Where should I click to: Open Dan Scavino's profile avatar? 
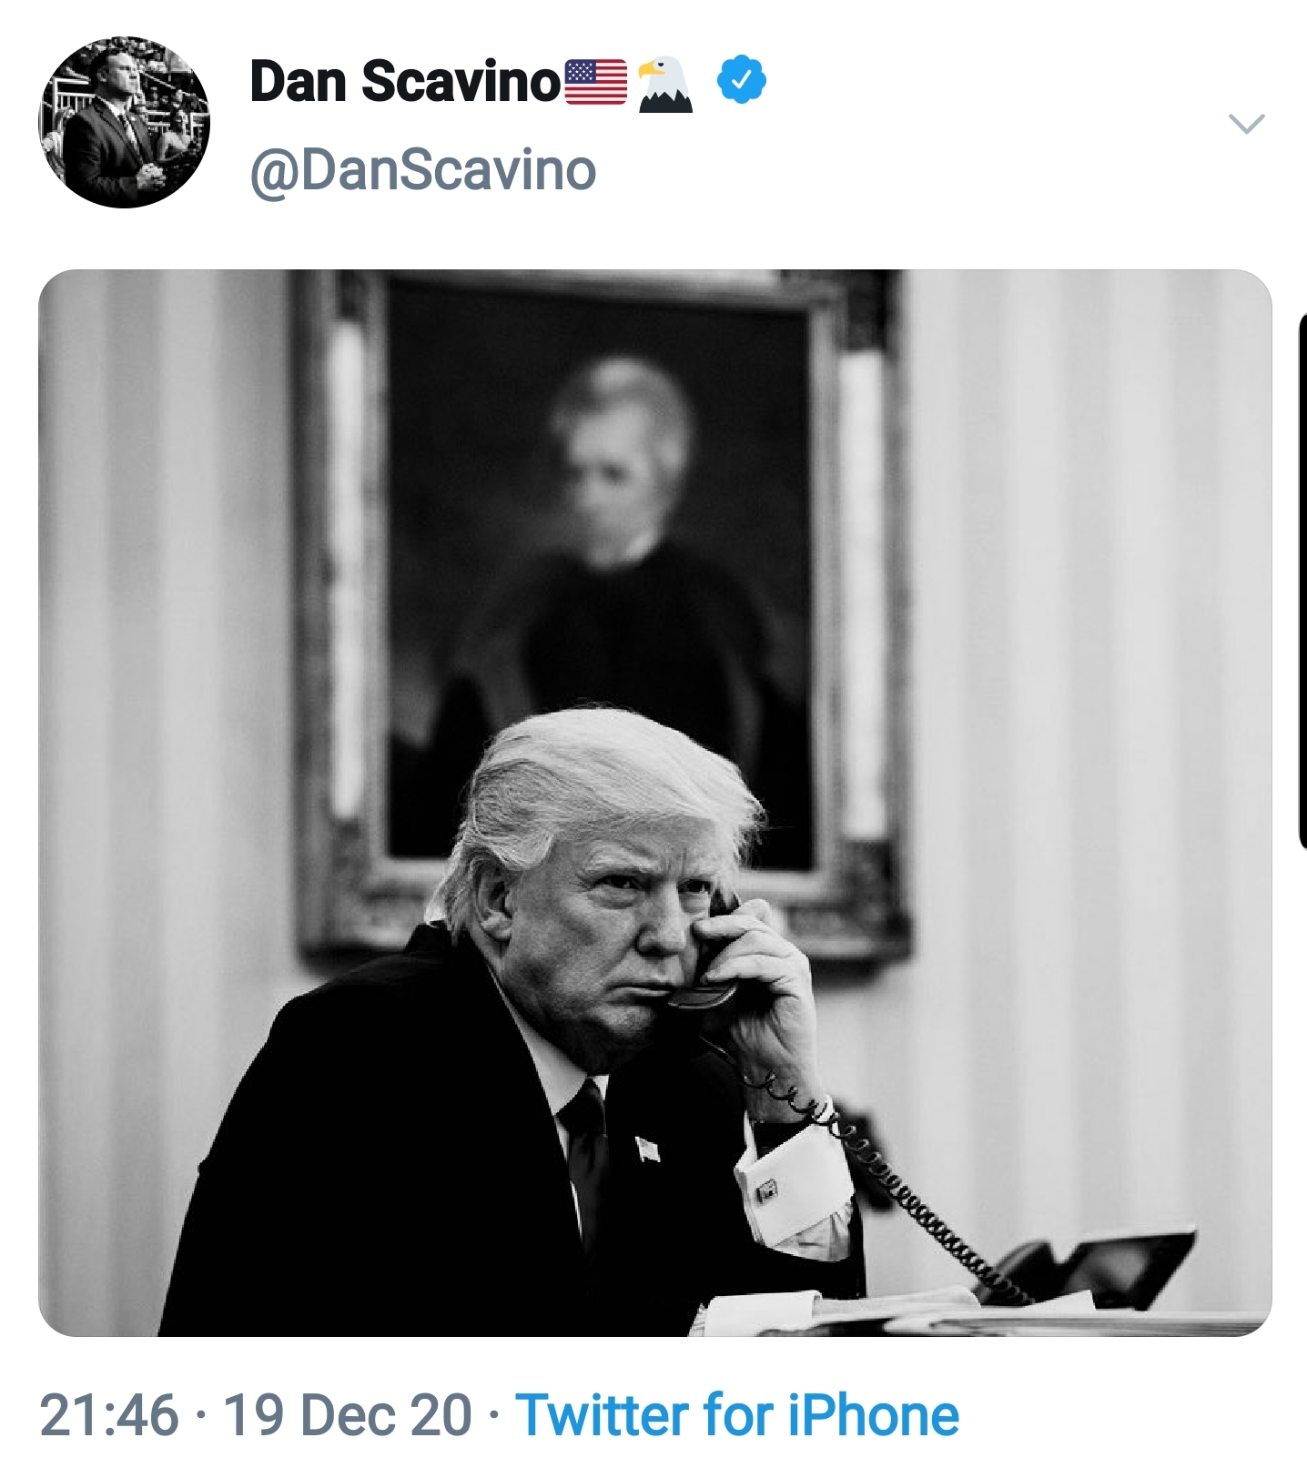pos(124,122)
